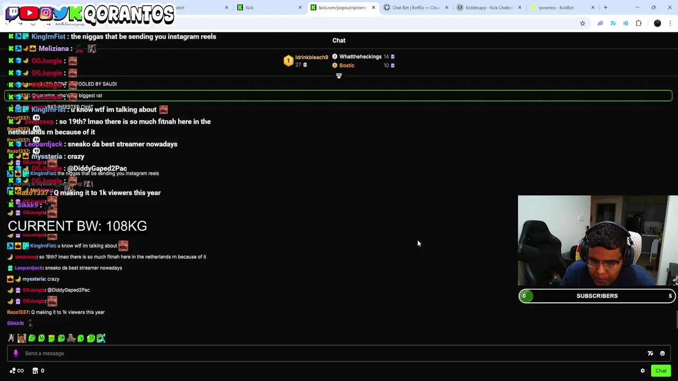
Task: Expand the gift leaderboard arrow under Chat
Action: click(339, 76)
